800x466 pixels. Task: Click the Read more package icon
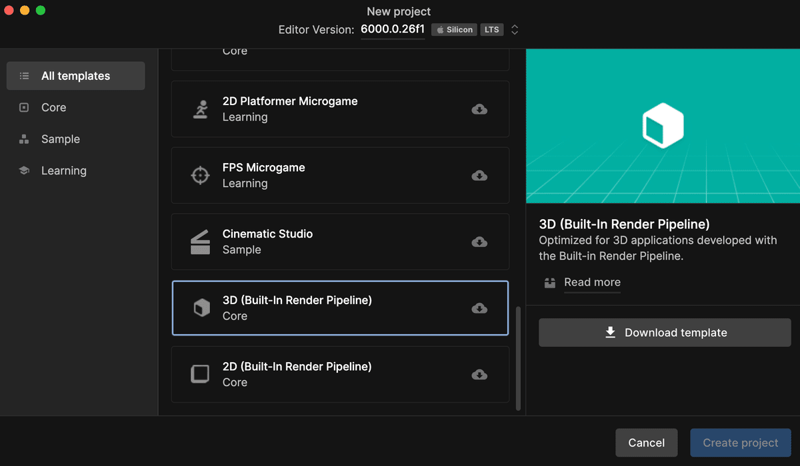(550, 282)
